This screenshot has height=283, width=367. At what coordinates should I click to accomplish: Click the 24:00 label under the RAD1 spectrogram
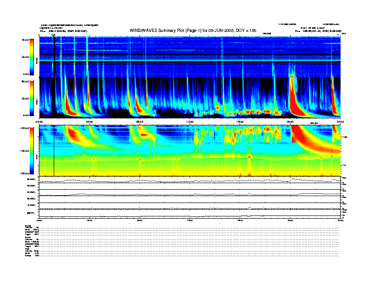340,122
